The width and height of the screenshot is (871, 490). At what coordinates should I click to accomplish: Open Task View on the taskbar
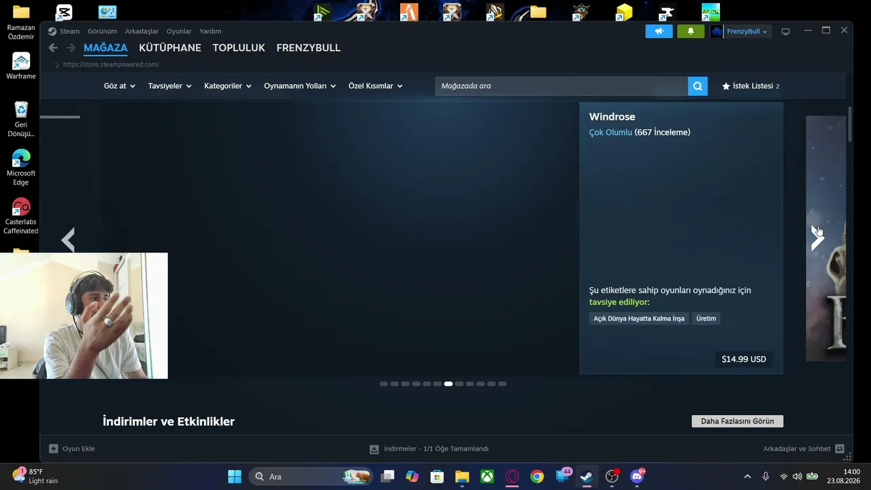click(x=387, y=476)
